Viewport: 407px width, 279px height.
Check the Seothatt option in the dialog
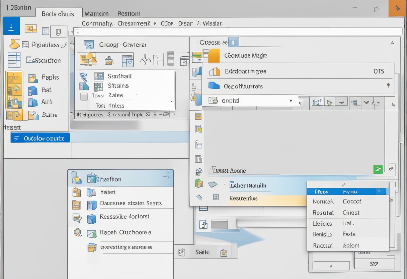98,76
